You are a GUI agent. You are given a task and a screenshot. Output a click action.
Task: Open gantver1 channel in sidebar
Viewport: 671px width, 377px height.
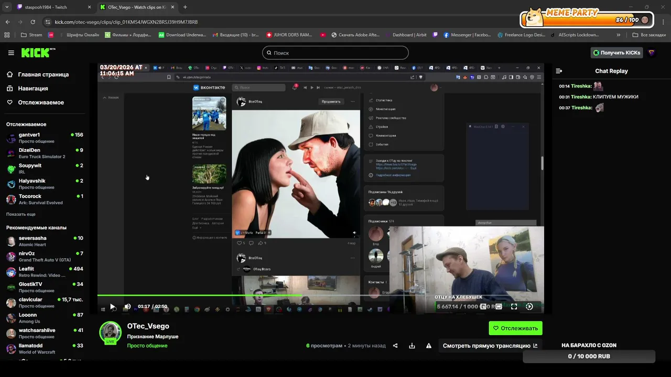coord(45,138)
